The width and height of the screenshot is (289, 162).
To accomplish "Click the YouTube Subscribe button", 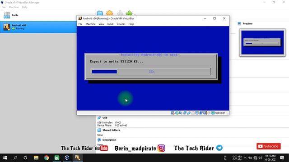I will [x=269, y=146].
